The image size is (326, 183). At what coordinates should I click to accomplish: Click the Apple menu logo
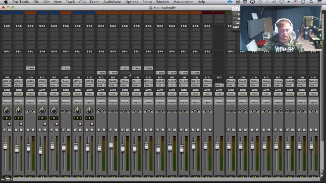click(x=6, y=2)
